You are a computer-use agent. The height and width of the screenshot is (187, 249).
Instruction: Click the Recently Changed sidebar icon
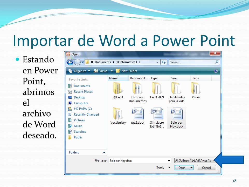pos(70,115)
